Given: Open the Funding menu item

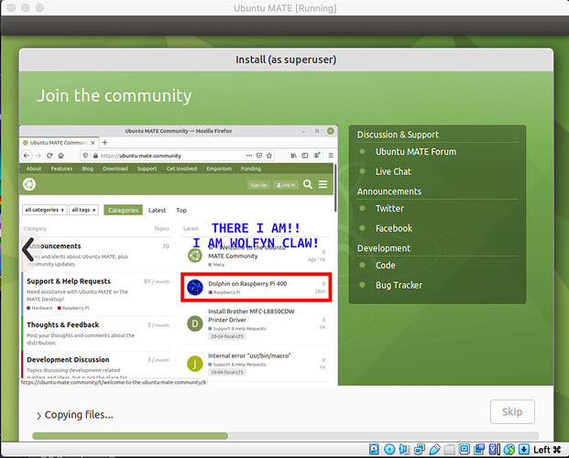Looking at the screenshot, I should [x=251, y=169].
